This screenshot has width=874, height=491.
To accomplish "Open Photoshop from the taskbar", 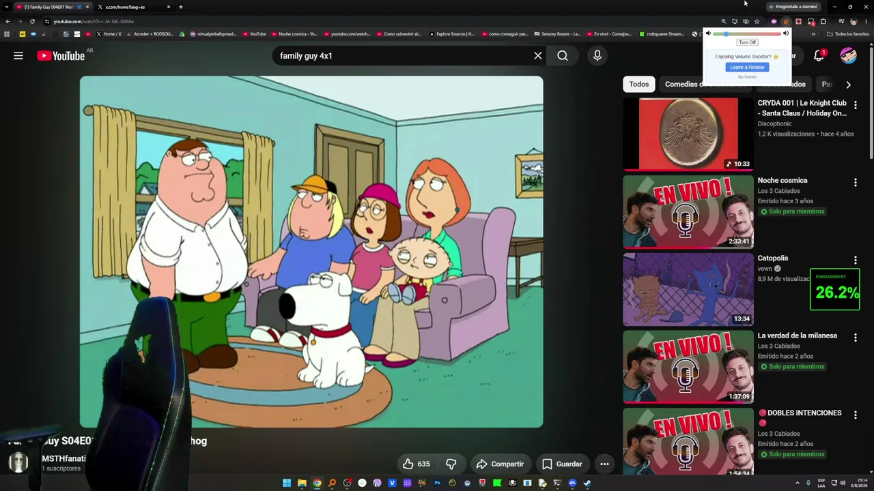I will (437, 483).
